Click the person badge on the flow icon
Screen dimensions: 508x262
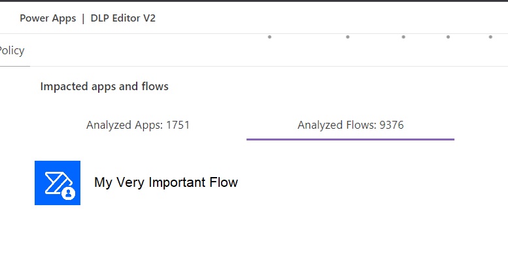pos(69,193)
